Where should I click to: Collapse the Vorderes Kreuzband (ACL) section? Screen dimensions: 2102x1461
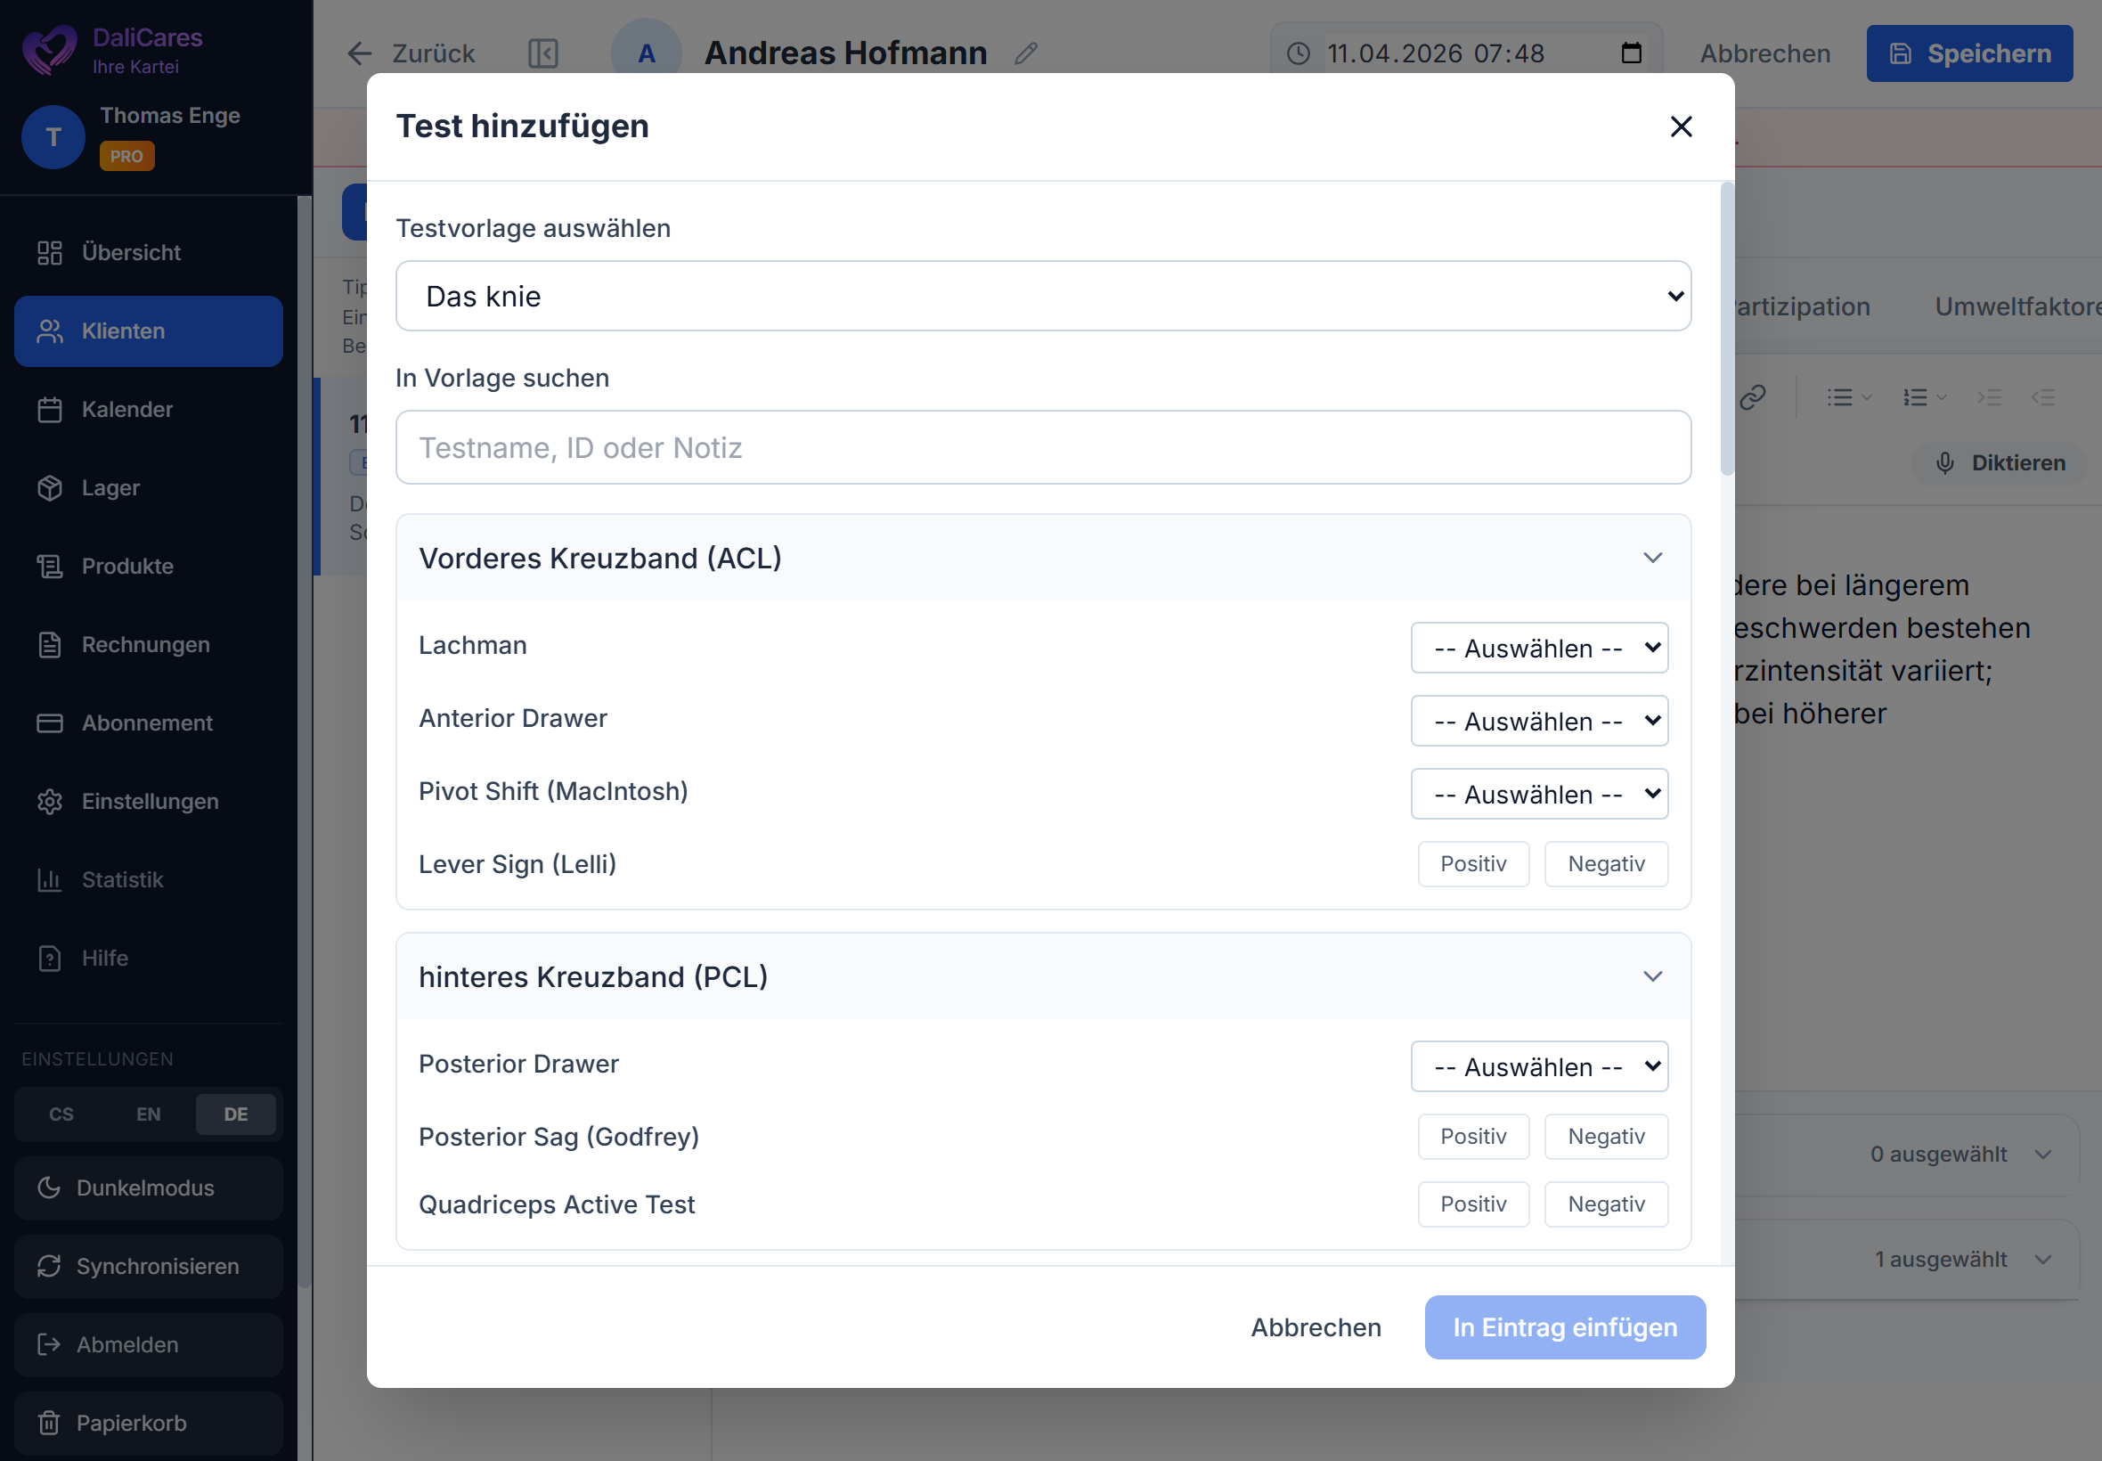click(1652, 559)
